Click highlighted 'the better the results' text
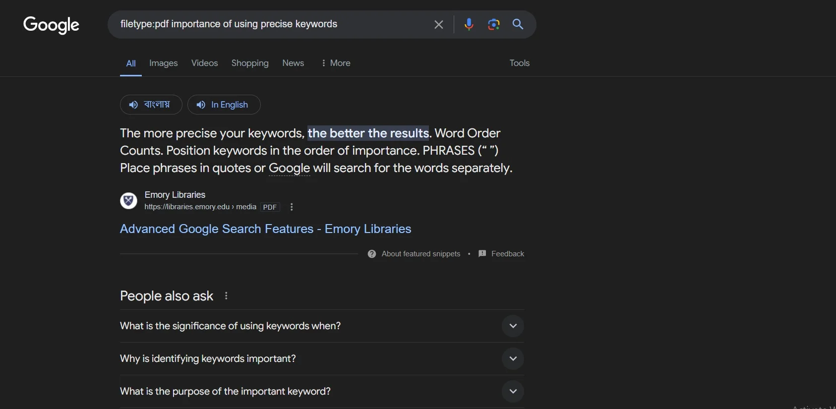Image resolution: width=836 pixels, height=409 pixels. [x=368, y=133]
